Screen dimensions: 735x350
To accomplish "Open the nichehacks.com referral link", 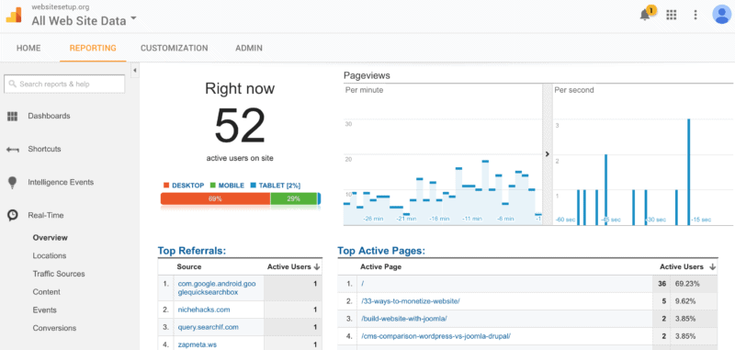I will 204,310.
